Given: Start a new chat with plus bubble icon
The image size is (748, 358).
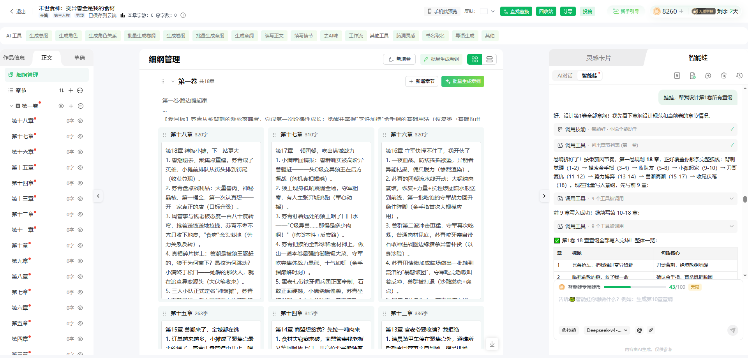Looking at the screenshot, I should click(x=708, y=76).
